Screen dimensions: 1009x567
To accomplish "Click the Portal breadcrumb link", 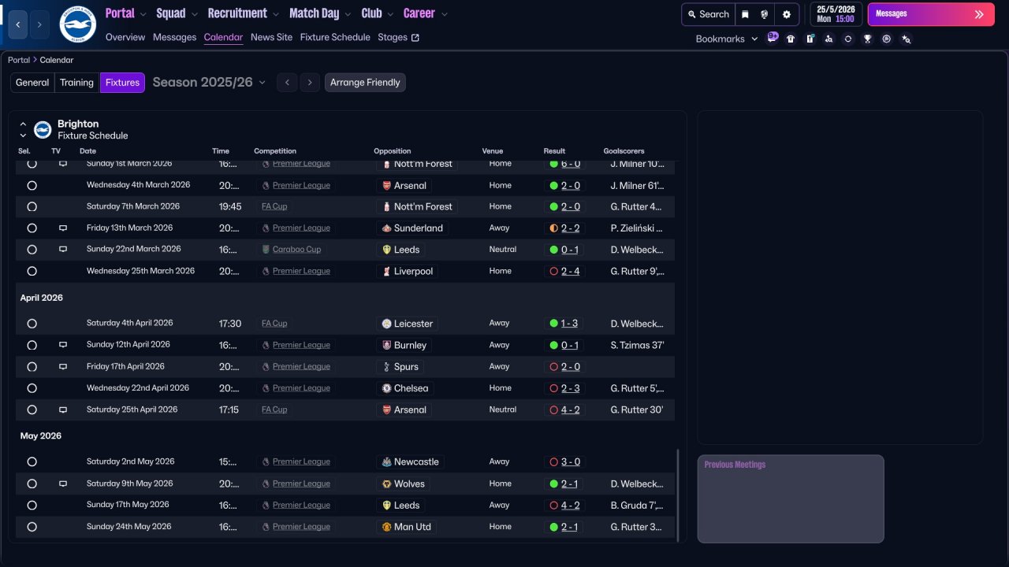I will pos(19,60).
